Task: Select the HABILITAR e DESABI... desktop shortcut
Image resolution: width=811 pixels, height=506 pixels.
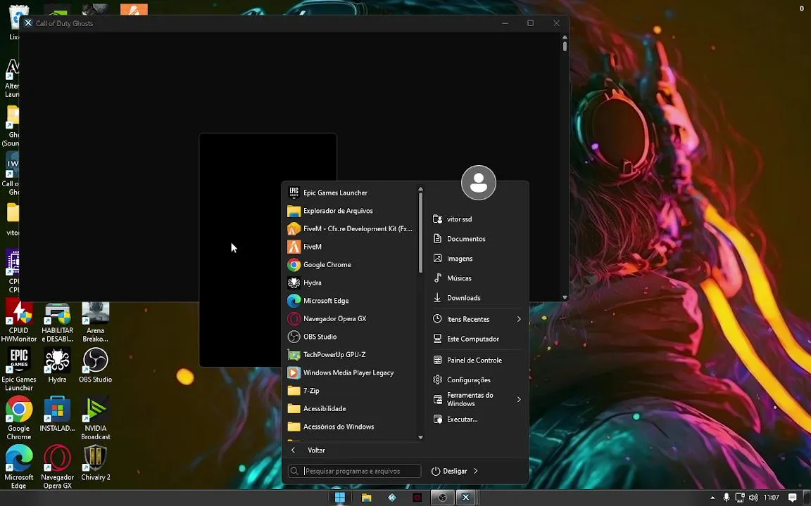Action: pos(58,322)
